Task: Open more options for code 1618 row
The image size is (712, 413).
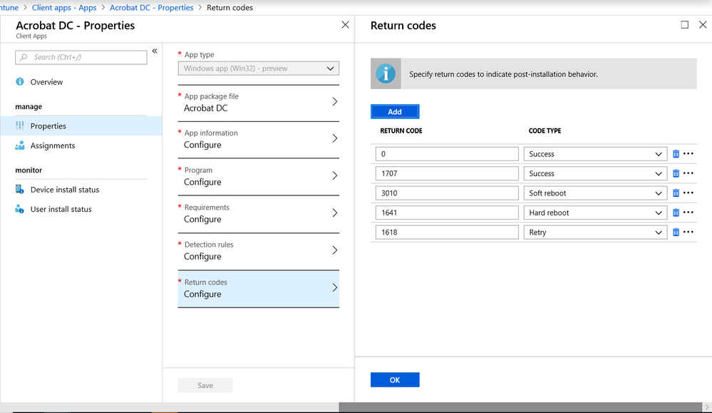Action: tap(688, 232)
